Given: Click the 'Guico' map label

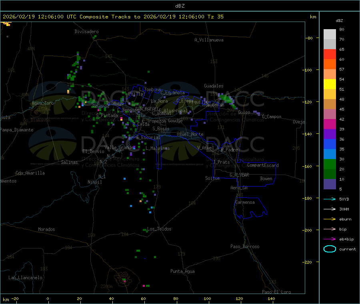Looking at the screenshot, I should pos(244,112).
